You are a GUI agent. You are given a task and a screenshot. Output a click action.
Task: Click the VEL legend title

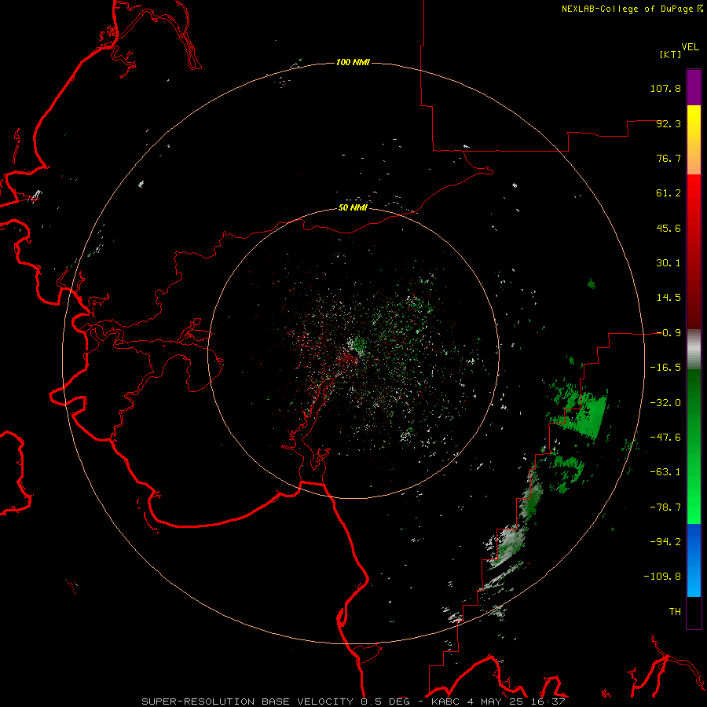coord(690,47)
